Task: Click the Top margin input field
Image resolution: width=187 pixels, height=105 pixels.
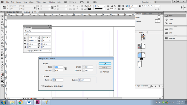Action: (x=59, y=67)
